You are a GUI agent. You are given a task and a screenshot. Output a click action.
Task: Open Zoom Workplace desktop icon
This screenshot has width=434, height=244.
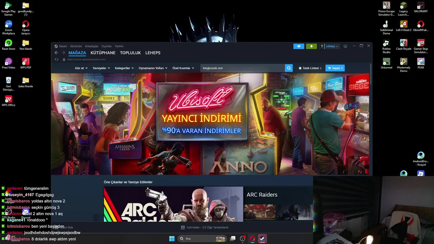[8, 28]
